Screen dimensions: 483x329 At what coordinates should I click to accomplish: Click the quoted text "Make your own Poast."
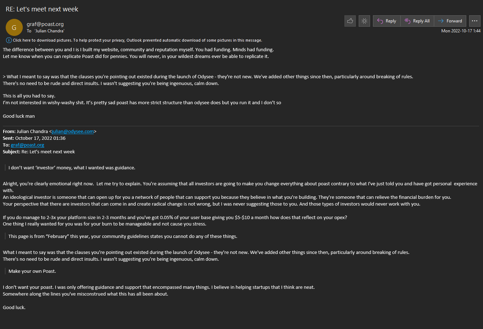[32, 271]
